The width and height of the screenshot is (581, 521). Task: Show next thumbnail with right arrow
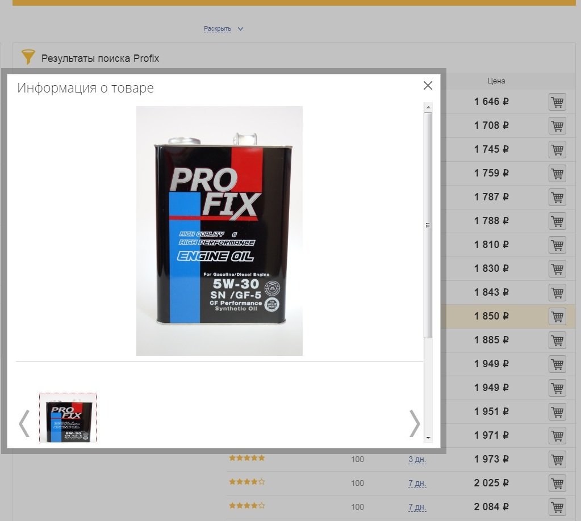tap(414, 423)
